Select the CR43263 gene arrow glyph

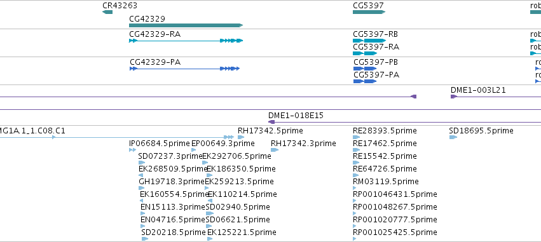[x=107, y=12]
